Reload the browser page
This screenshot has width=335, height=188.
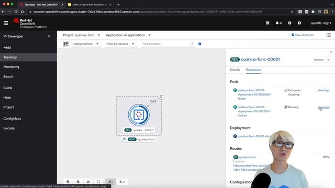pos(16,11)
